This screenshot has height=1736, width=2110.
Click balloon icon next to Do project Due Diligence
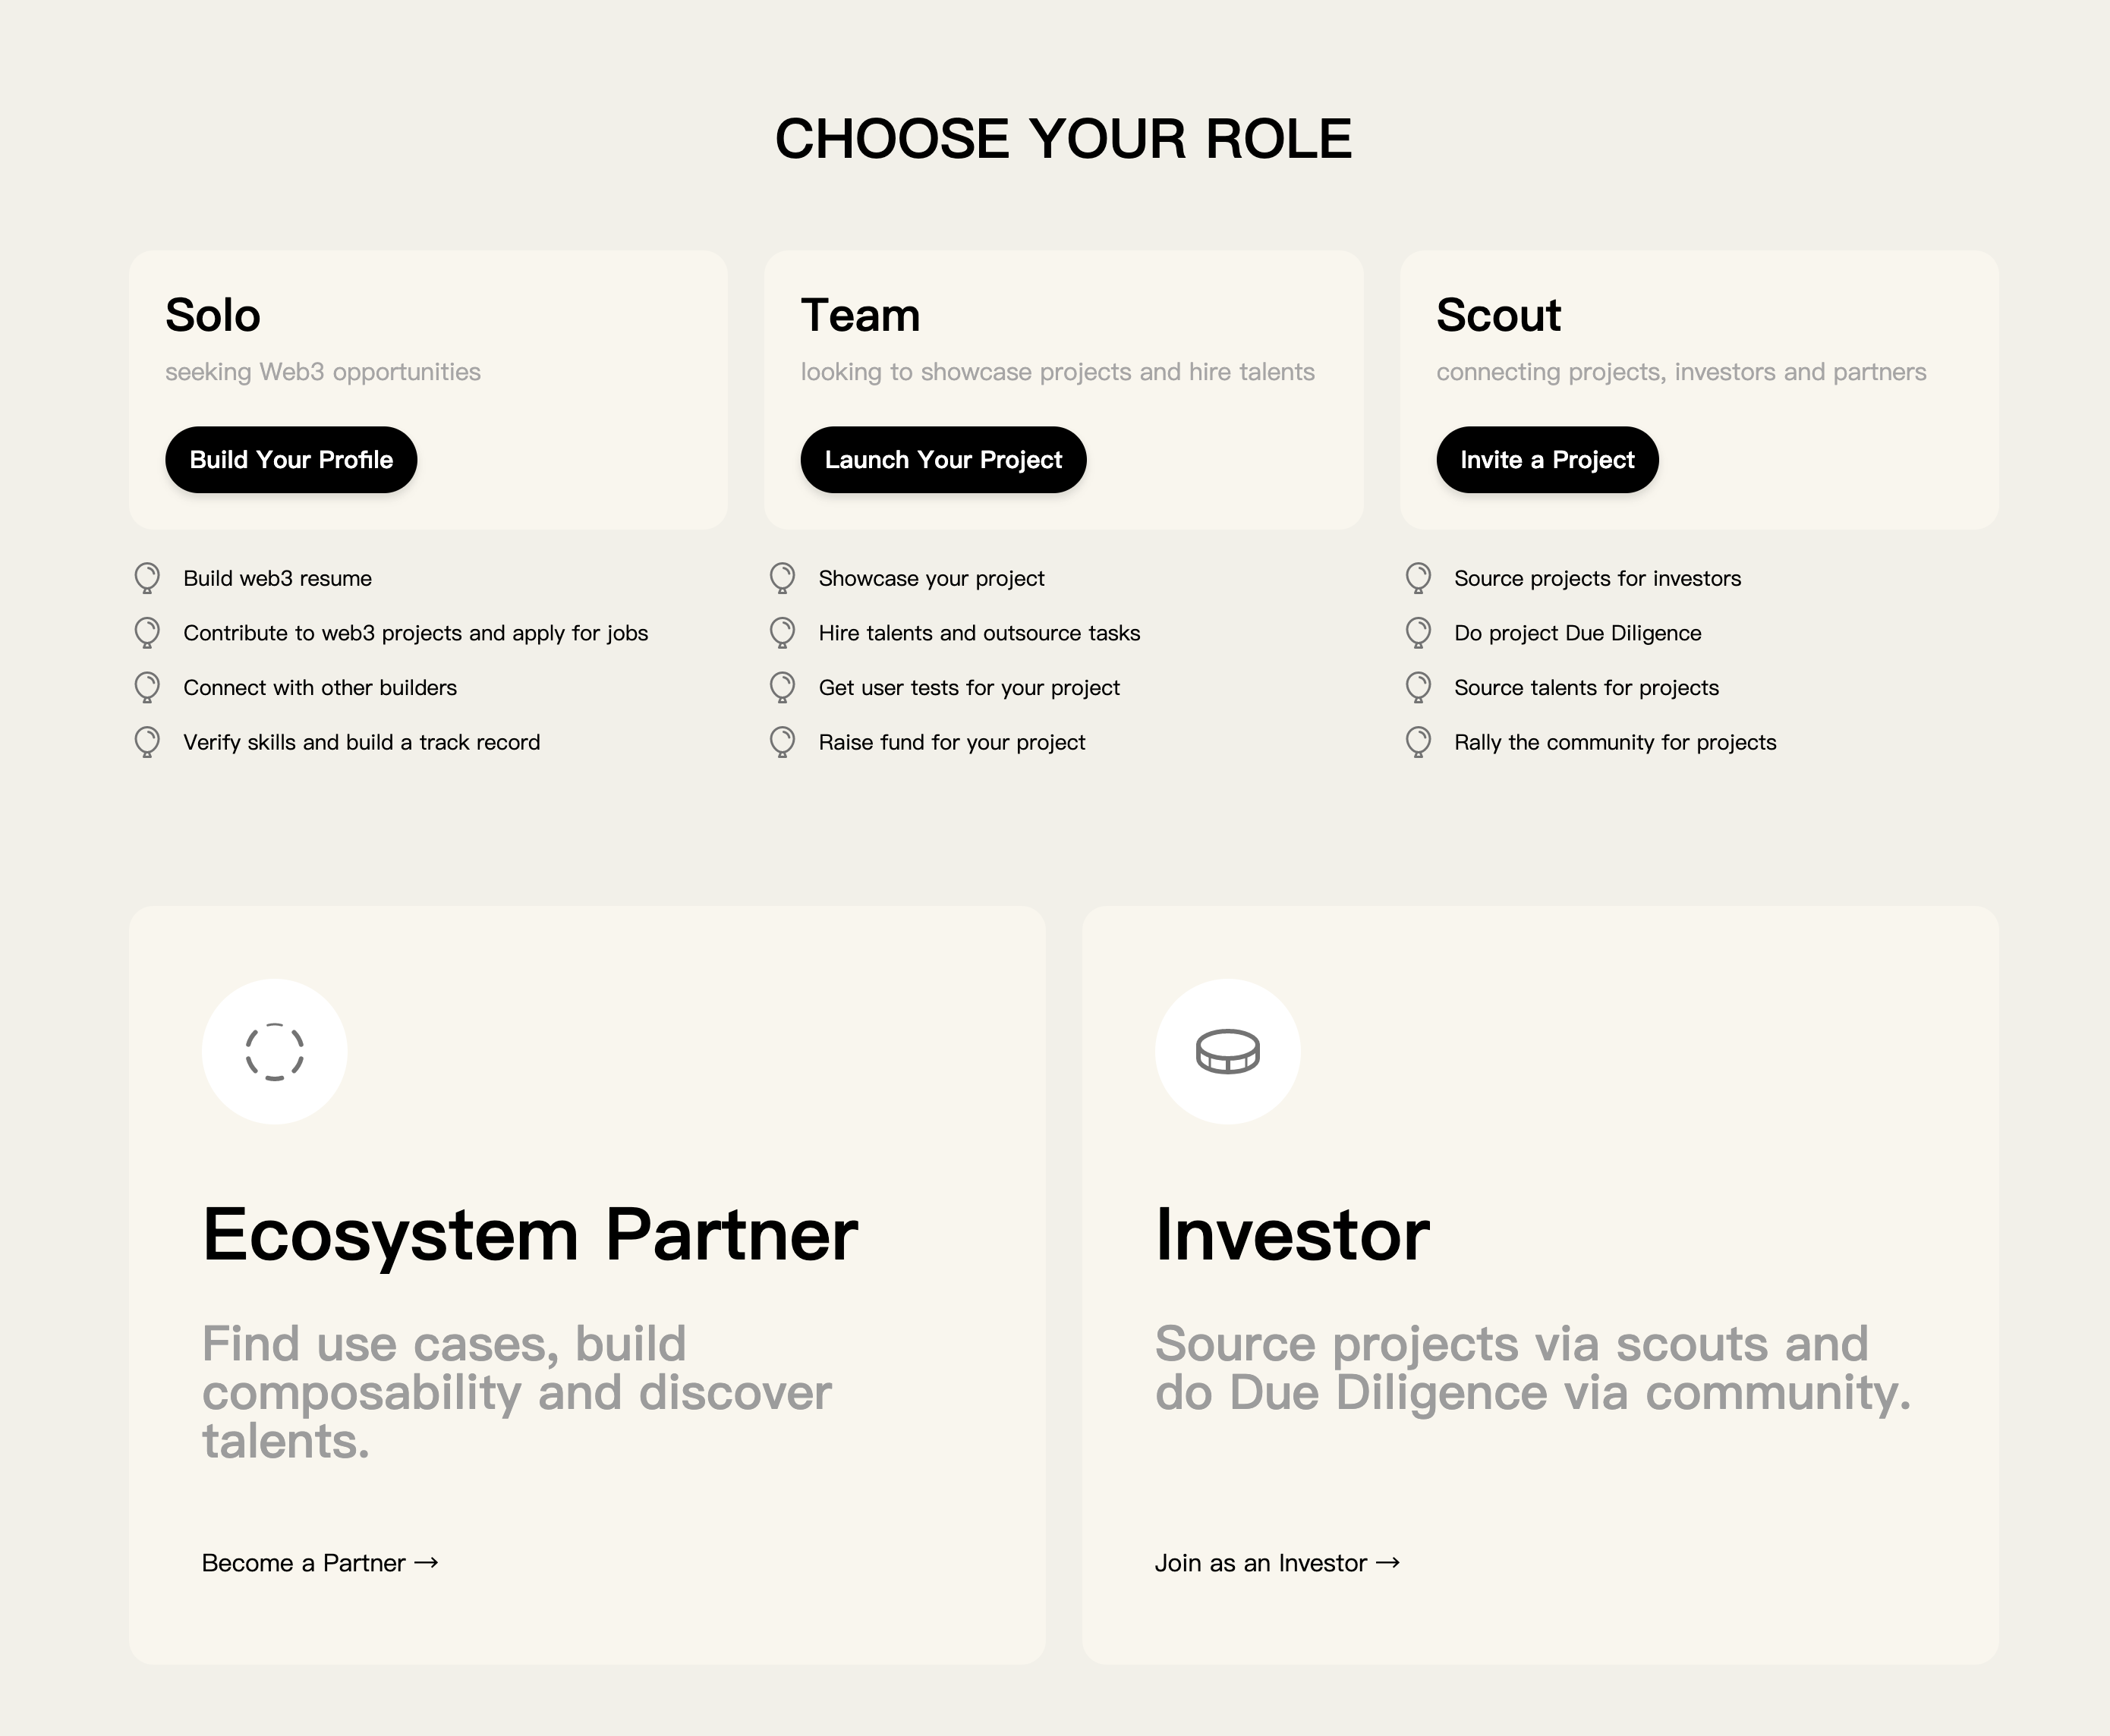tap(1418, 633)
